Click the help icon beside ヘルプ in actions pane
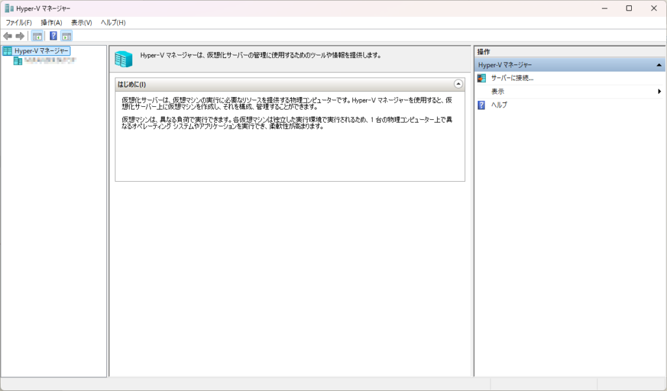 point(482,105)
